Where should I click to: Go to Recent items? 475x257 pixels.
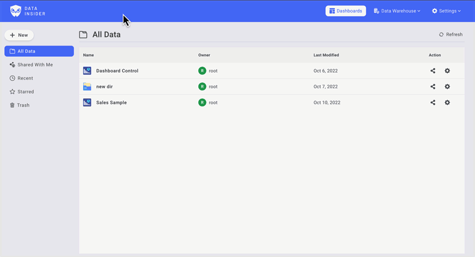point(25,78)
